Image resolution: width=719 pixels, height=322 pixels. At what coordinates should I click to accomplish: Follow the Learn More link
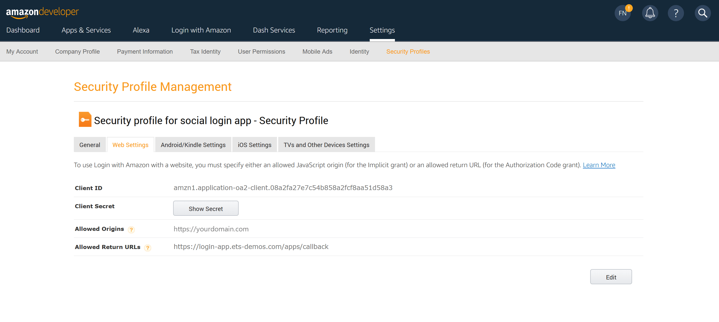click(599, 165)
